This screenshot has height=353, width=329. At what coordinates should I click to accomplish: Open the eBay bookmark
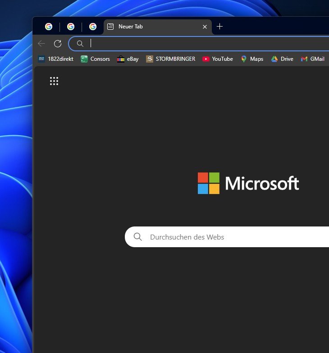coord(128,59)
